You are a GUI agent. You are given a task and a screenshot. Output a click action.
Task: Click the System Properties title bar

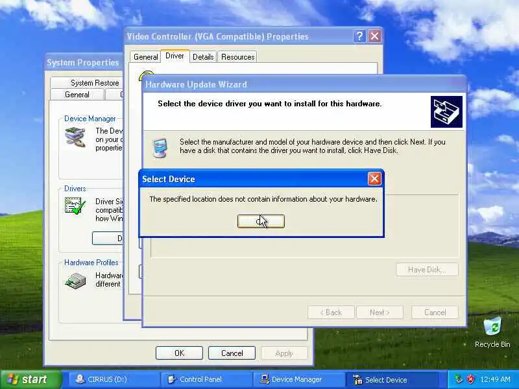click(84, 62)
